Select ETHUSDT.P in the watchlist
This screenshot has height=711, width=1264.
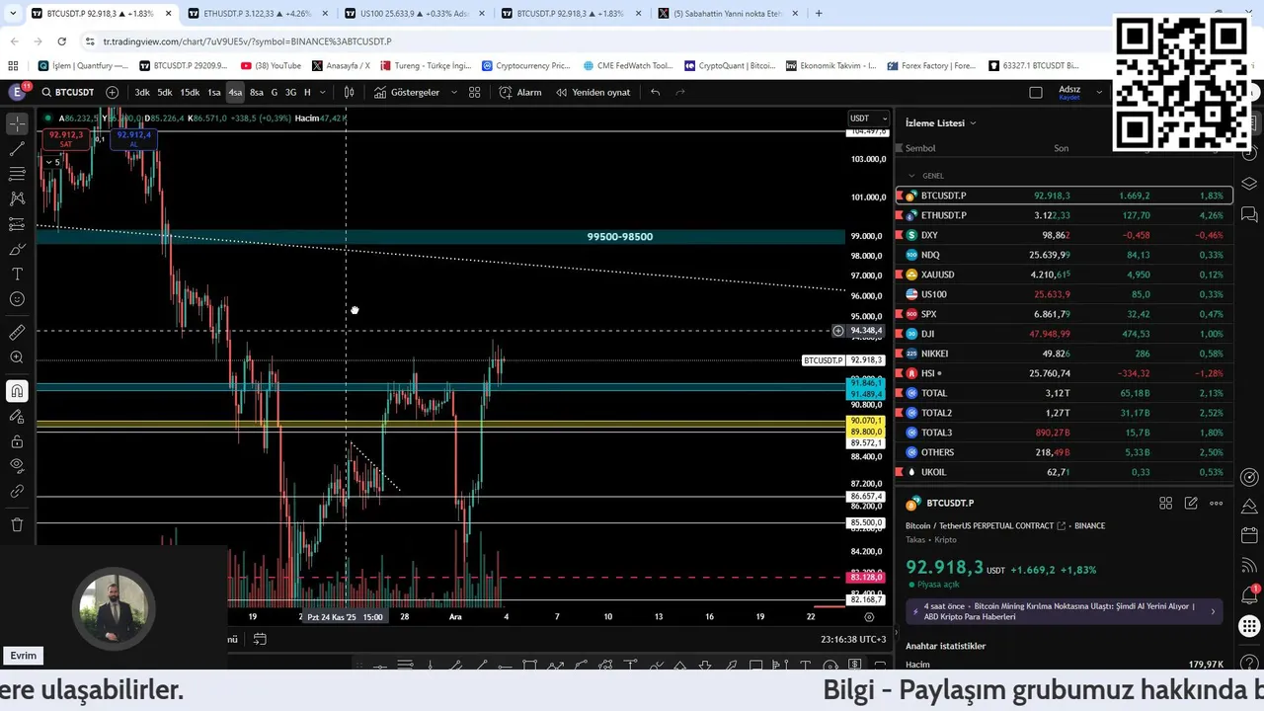point(1065,215)
